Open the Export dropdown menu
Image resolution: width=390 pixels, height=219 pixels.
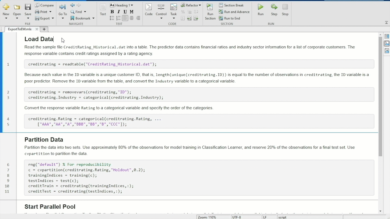[x=52, y=18]
